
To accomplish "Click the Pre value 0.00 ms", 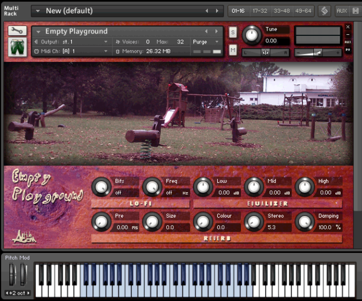I will coord(126,227).
